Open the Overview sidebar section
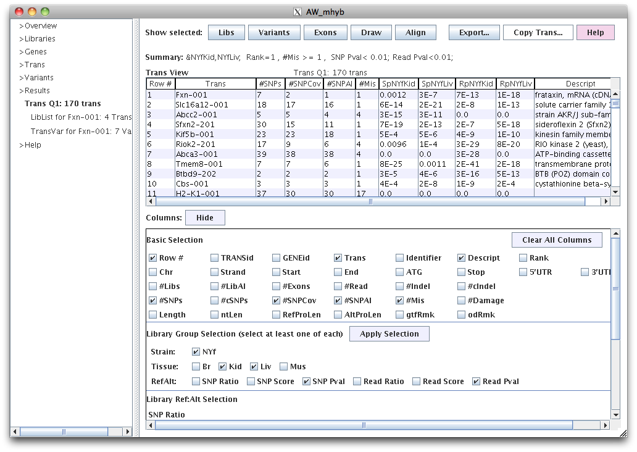 [x=40, y=26]
